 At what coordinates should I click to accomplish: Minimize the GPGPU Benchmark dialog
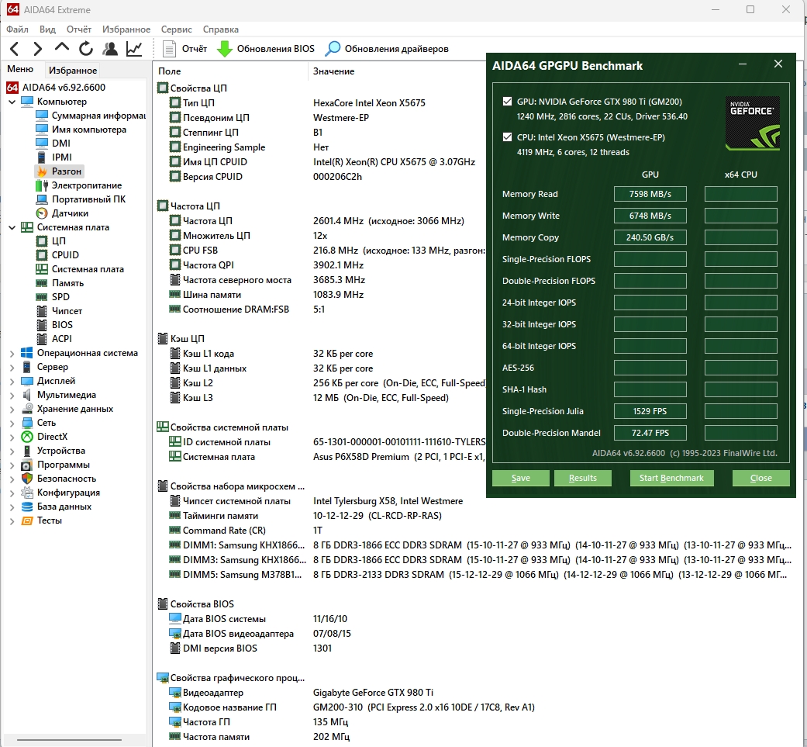pyautogui.click(x=742, y=64)
